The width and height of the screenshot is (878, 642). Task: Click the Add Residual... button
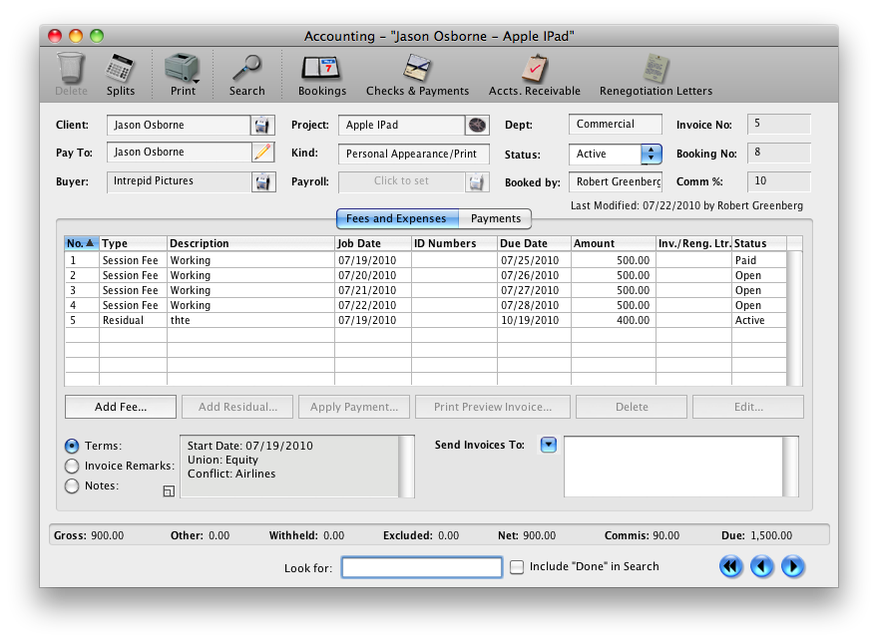(x=237, y=407)
